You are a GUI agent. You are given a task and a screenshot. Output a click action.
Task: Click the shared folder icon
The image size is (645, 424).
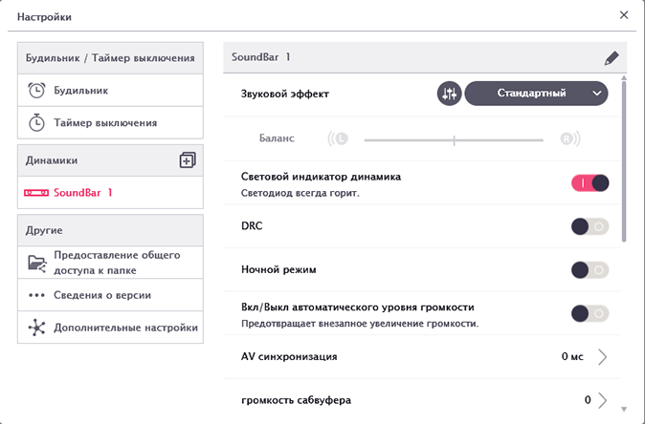coord(37,263)
